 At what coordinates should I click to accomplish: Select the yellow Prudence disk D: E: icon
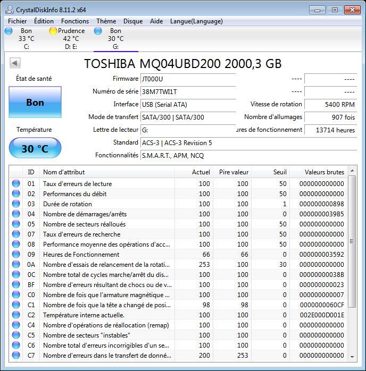53,31
